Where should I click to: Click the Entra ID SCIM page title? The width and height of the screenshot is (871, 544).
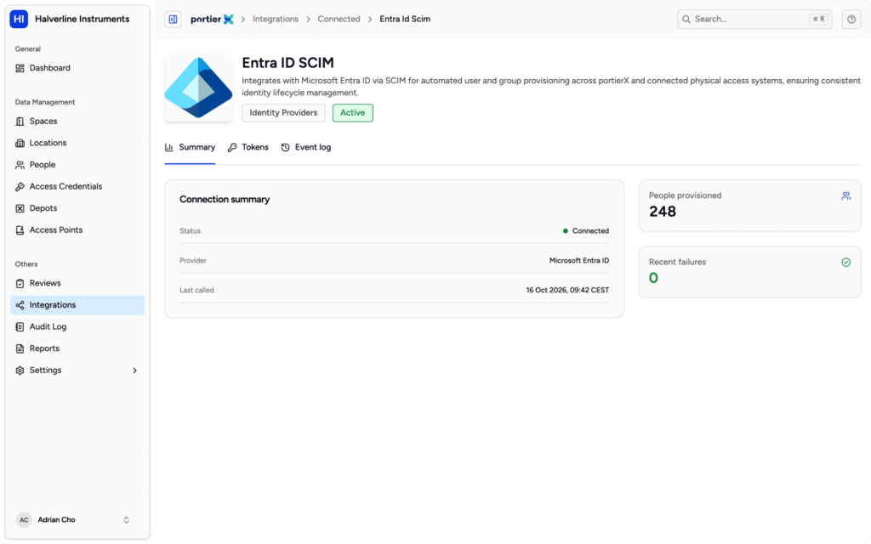tap(287, 63)
